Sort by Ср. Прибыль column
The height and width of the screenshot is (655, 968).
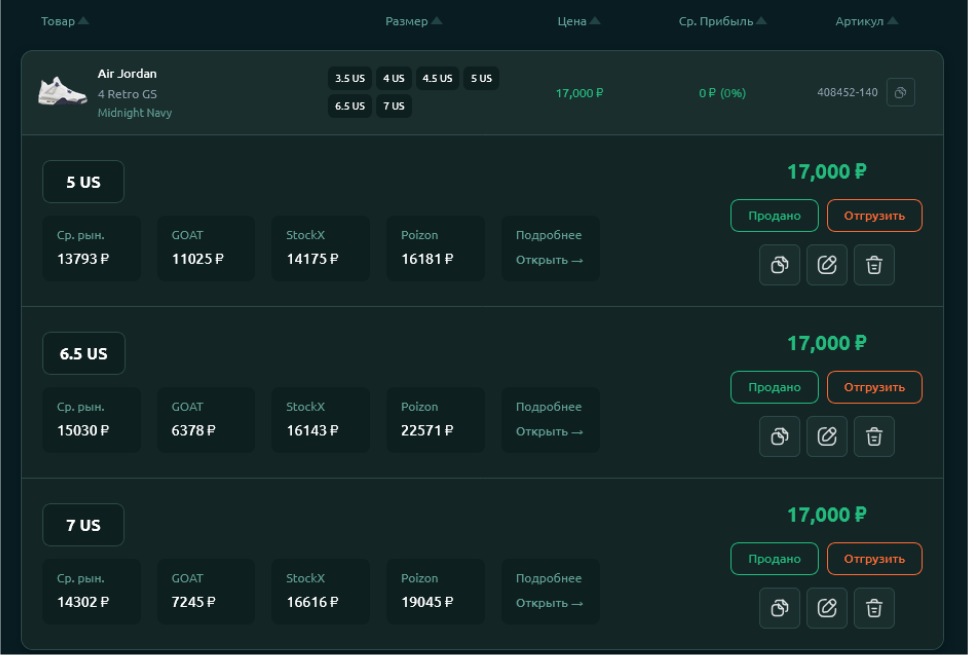tap(723, 21)
